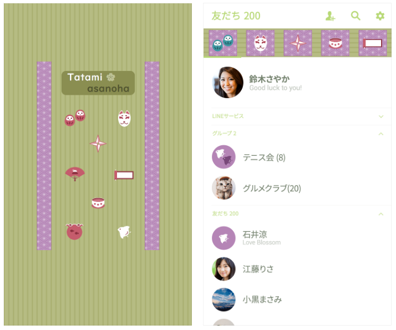Switch to the fox mask tab
This screenshot has width=396, height=330.
click(260, 43)
